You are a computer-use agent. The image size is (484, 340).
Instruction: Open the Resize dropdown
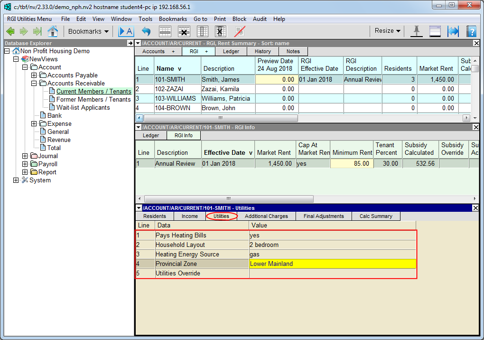coord(387,31)
